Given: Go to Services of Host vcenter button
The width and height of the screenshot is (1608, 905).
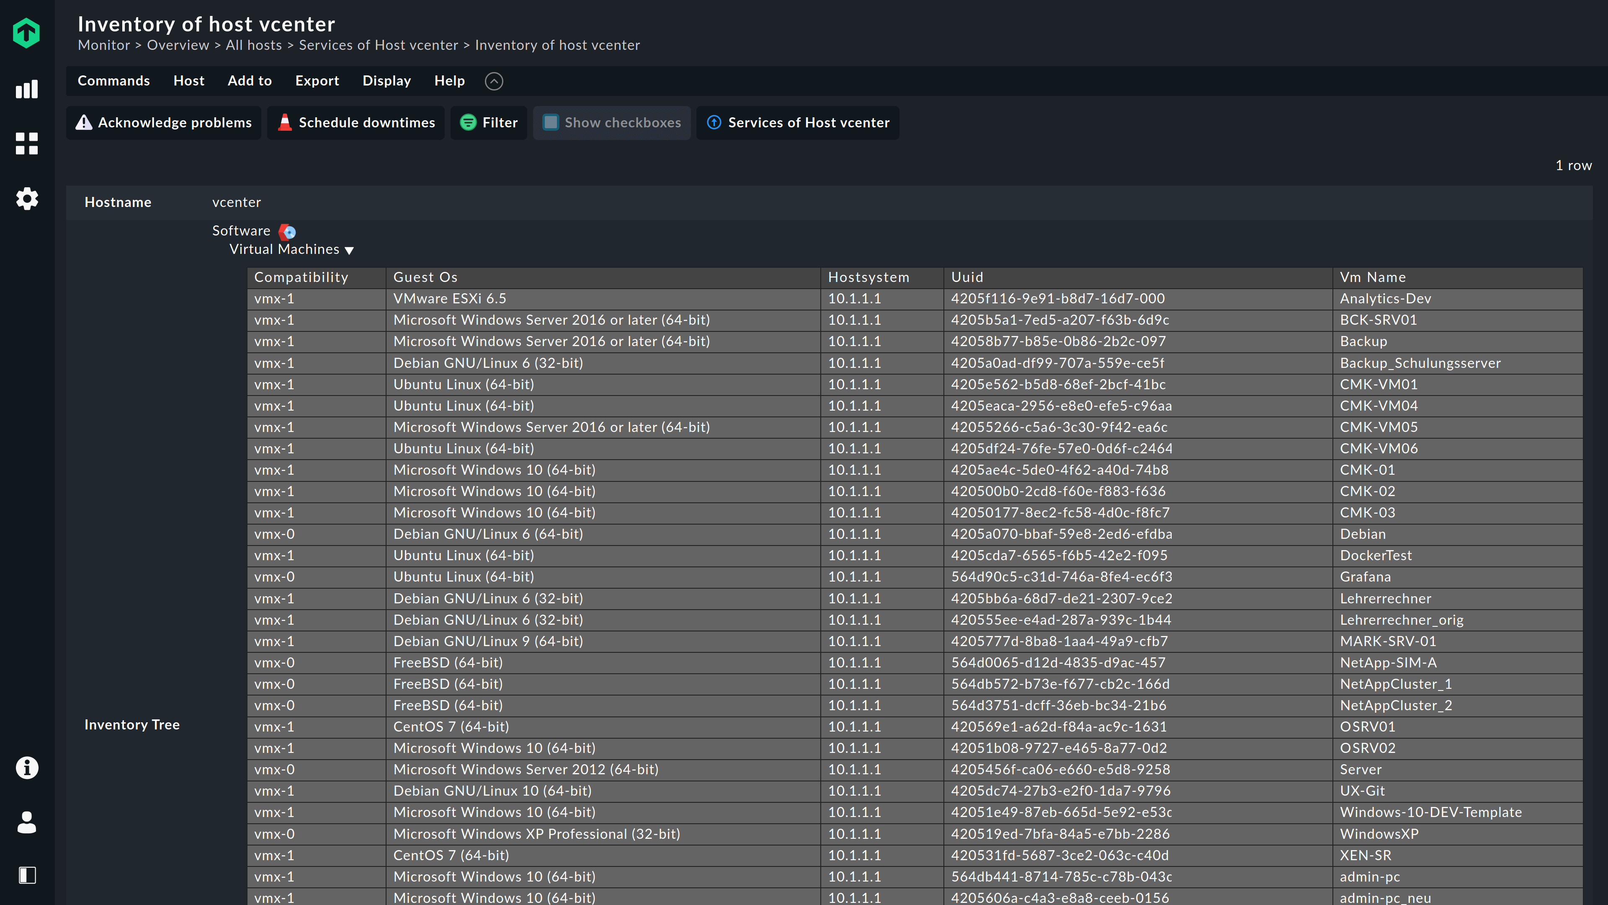Looking at the screenshot, I should [x=798, y=122].
